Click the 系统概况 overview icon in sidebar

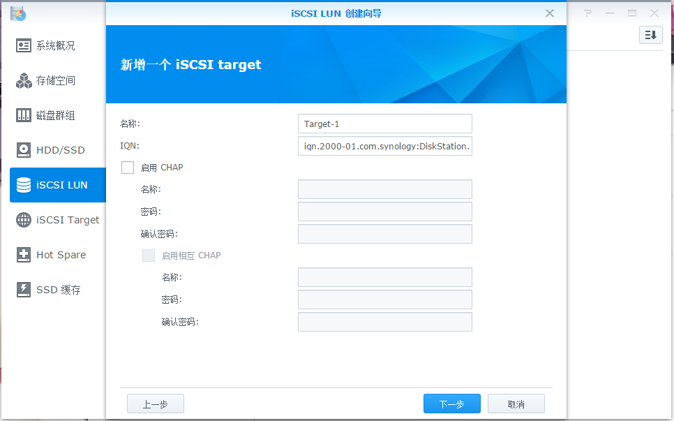pyautogui.click(x=24, y=45)
